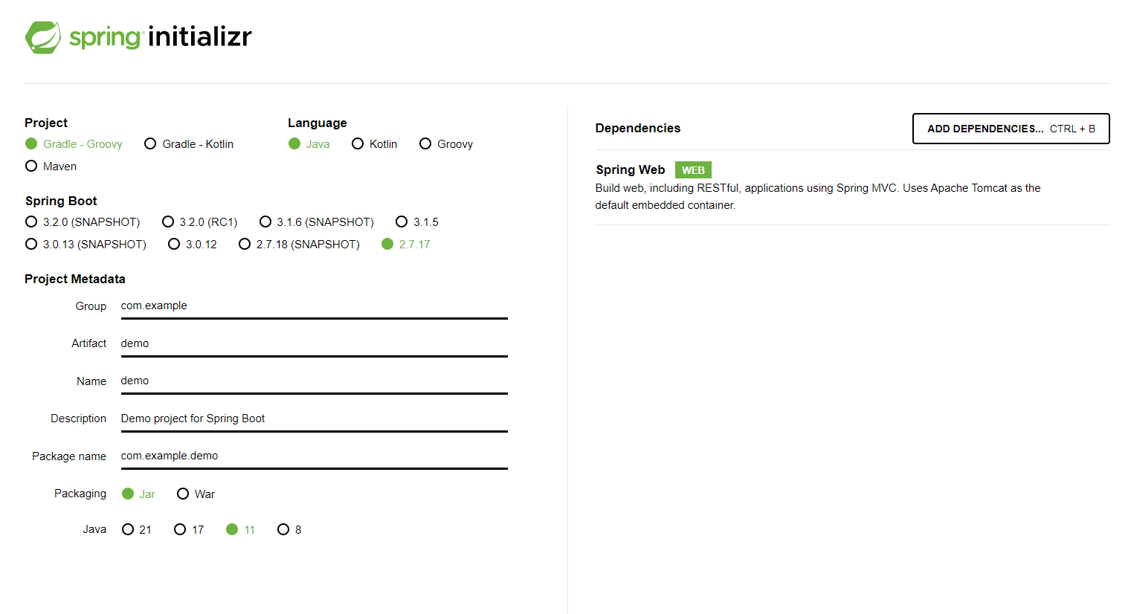Edit the Description input field

pos(314,419)
